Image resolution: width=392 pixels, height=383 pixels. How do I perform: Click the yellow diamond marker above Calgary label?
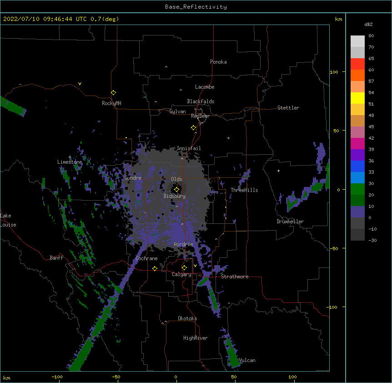pyautogui.click(x=184, y=268)
